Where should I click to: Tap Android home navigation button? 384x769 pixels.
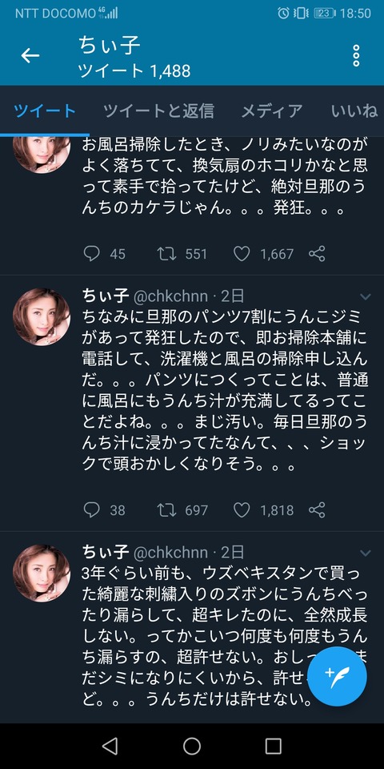coord(192,746)
